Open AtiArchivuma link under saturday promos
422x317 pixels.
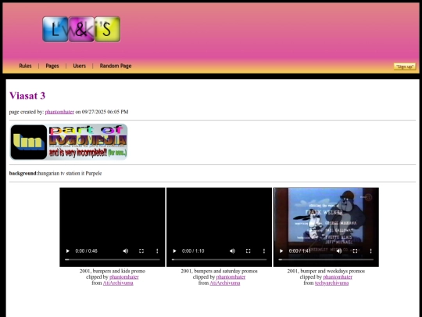(x=225, y=283)
